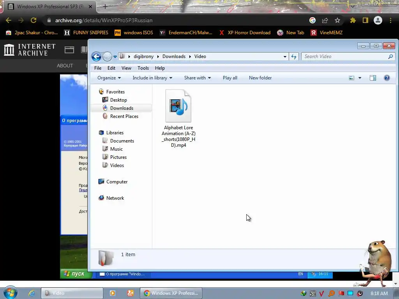Open the Help menu in Explorer

pyautogui.click(x=160, y=68)
